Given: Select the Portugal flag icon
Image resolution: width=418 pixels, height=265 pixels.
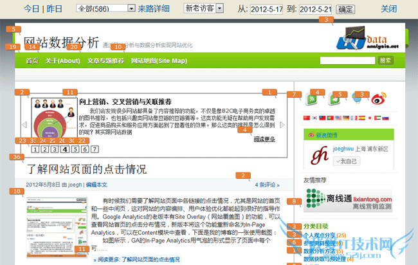Looking at the screenshot, I should pos(331,118).
